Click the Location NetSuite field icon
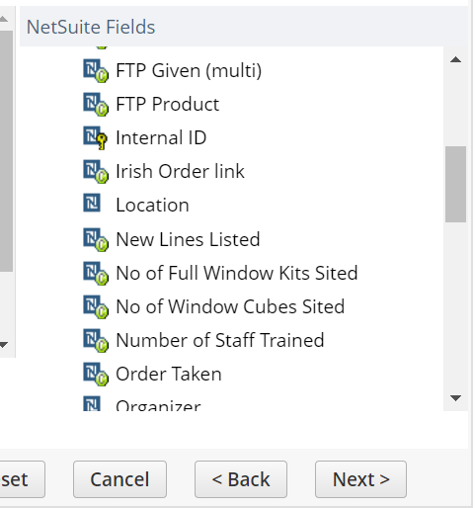 [x=92, y=203]
